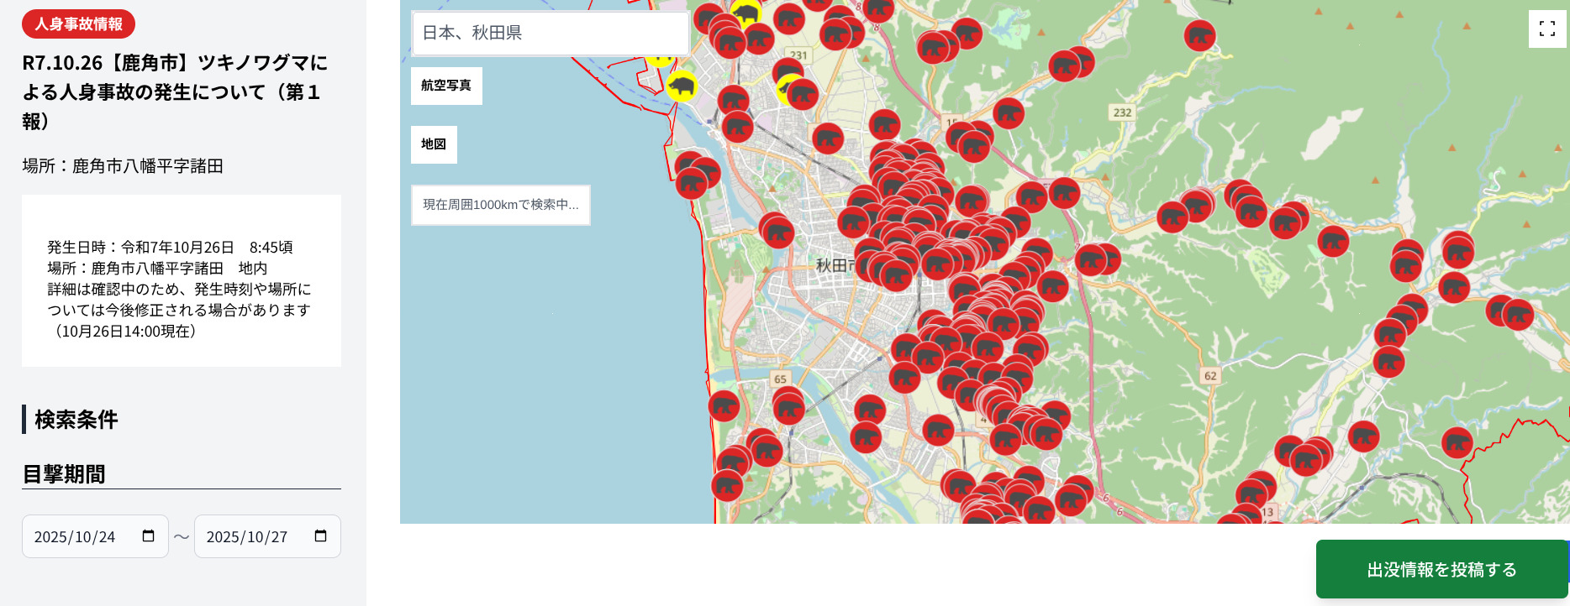Click the yellow boar marker on the coast
Viewport: 1570px width, 606px height.
[681, 86]
